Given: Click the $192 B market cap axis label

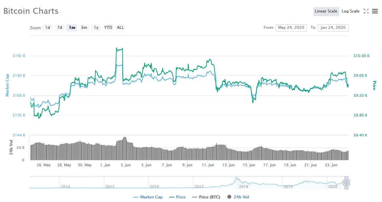Looking at the screenshot, I should tap(19, 56).
